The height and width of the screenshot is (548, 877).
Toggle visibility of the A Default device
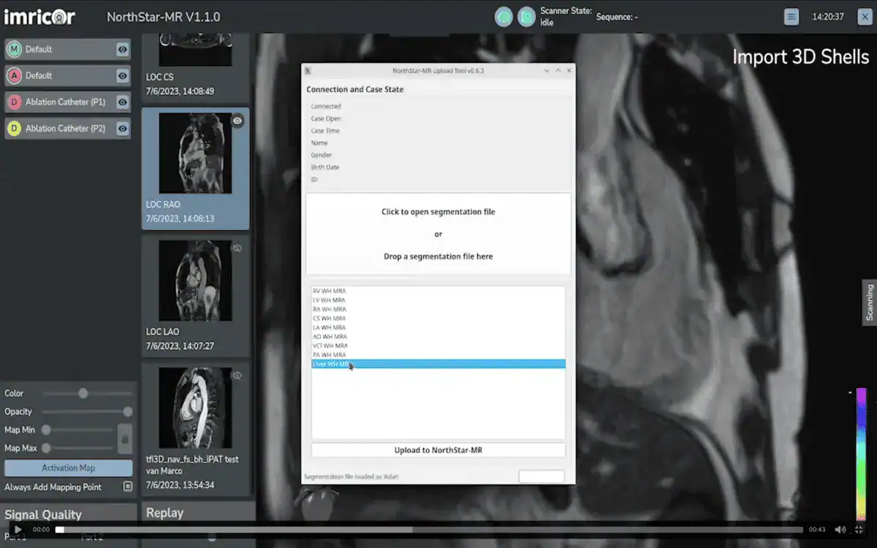(x=123, y=76)
